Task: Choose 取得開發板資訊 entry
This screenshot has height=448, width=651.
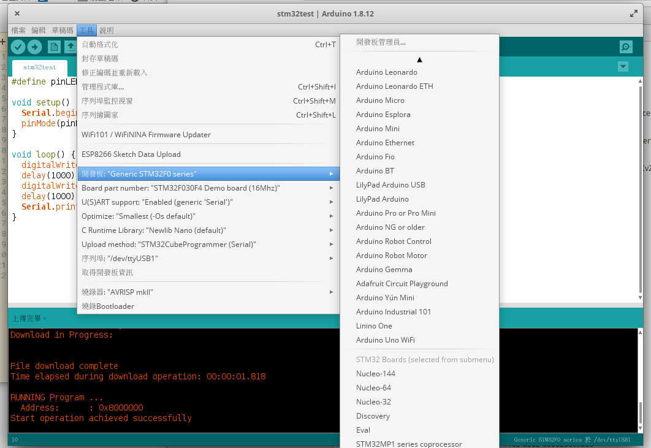Action: [208, 272]
